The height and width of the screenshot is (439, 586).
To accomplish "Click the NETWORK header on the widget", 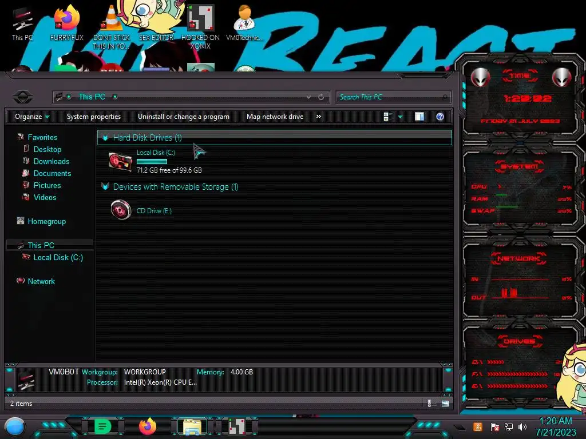I will click(x=518, y=258).
